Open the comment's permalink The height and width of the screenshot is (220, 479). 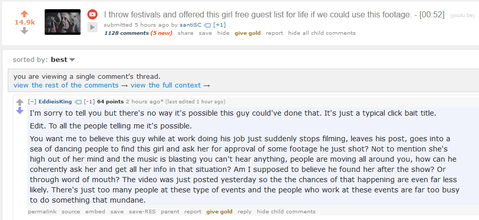click(42, 211)
